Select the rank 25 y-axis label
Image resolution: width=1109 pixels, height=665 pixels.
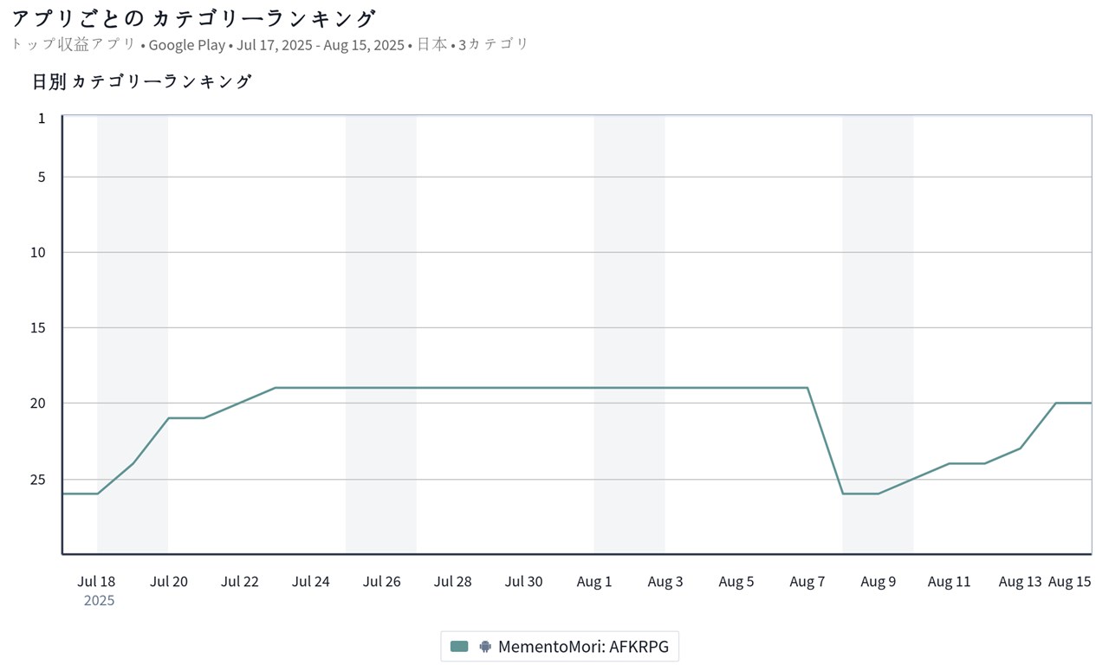[38, 479]
